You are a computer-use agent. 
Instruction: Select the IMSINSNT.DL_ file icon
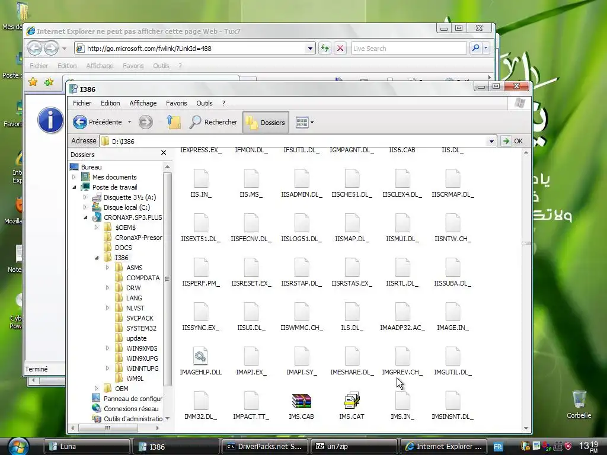(x=452, y=401)
